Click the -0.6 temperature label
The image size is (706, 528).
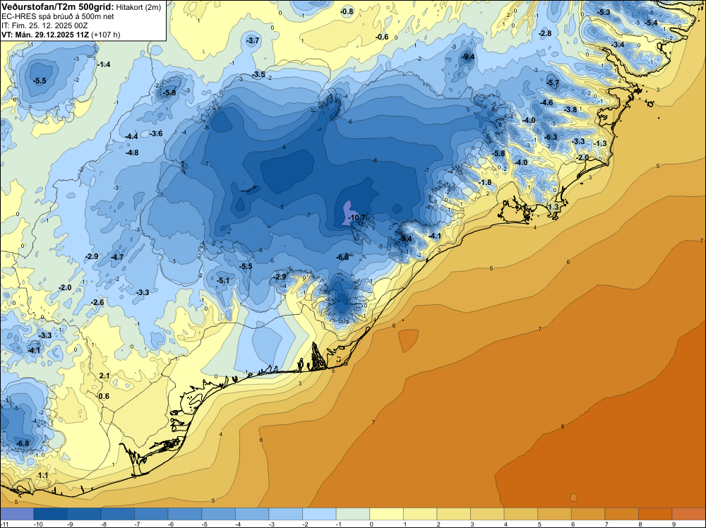[x=382, y=37]
